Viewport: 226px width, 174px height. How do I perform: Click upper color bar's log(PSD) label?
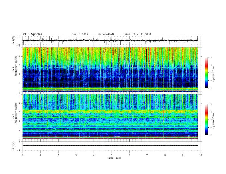point(214,74)
